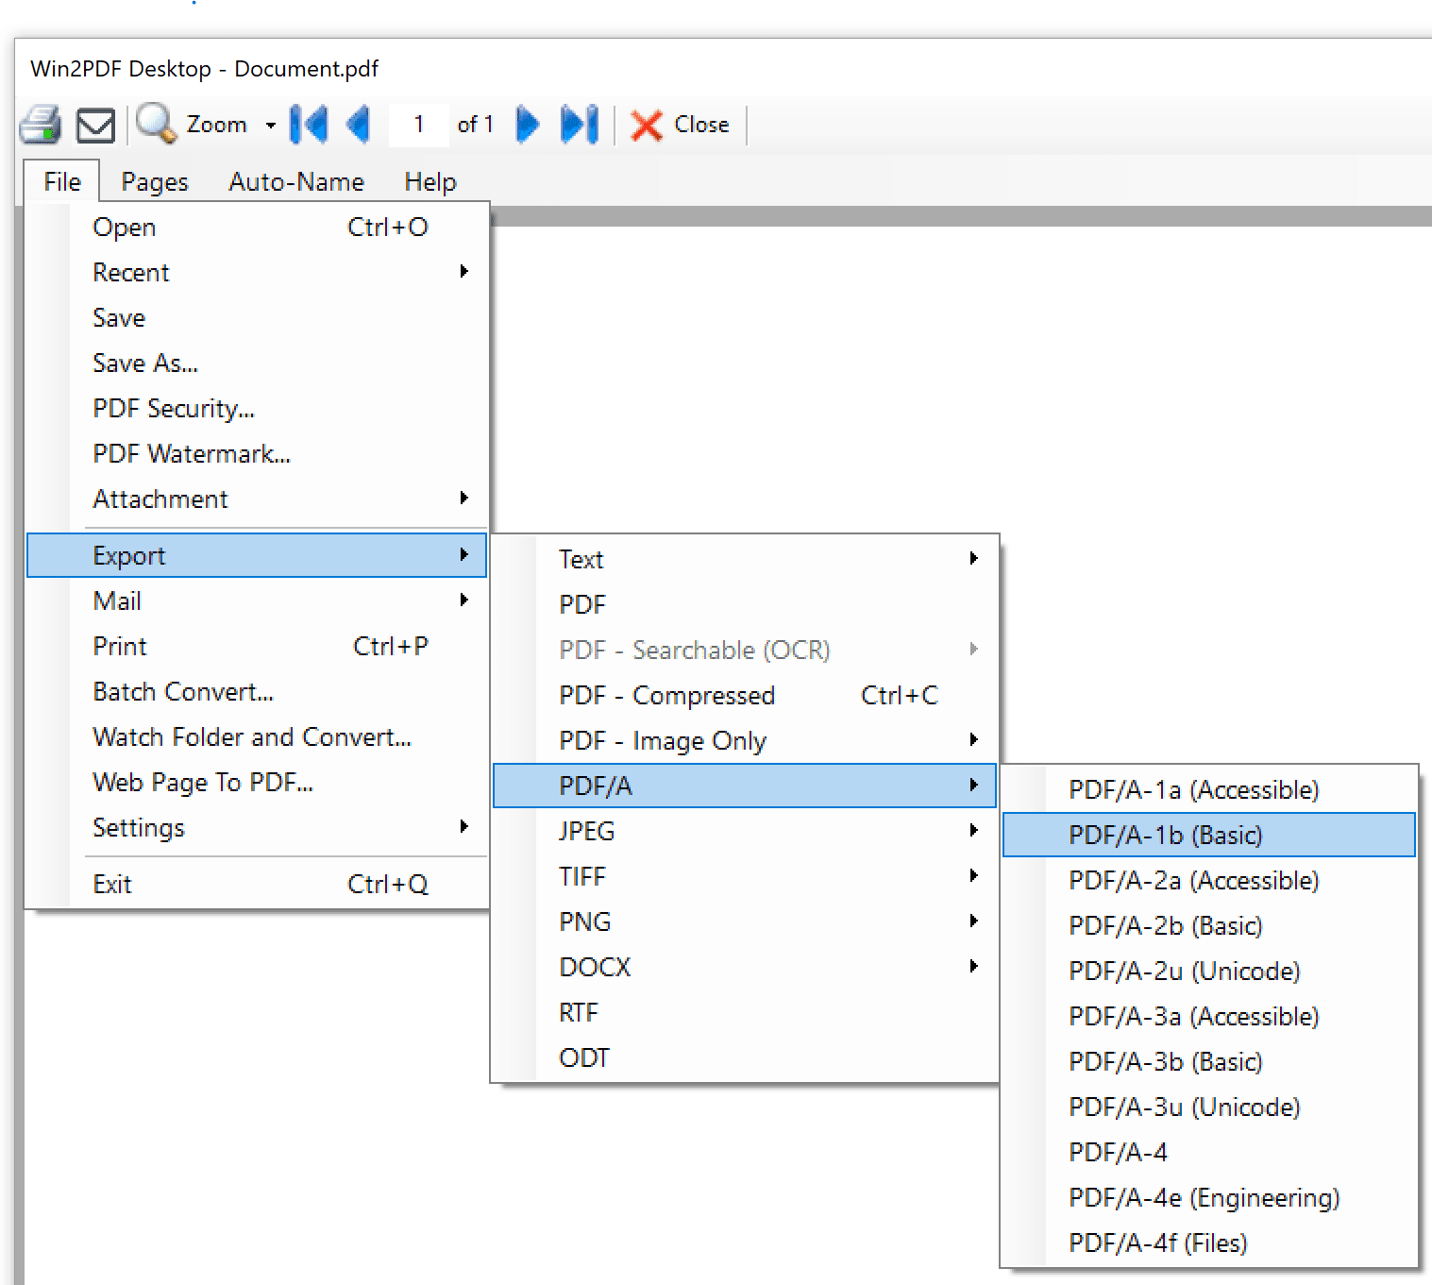Choose PDF/A-4f (Files)

1209,1243
